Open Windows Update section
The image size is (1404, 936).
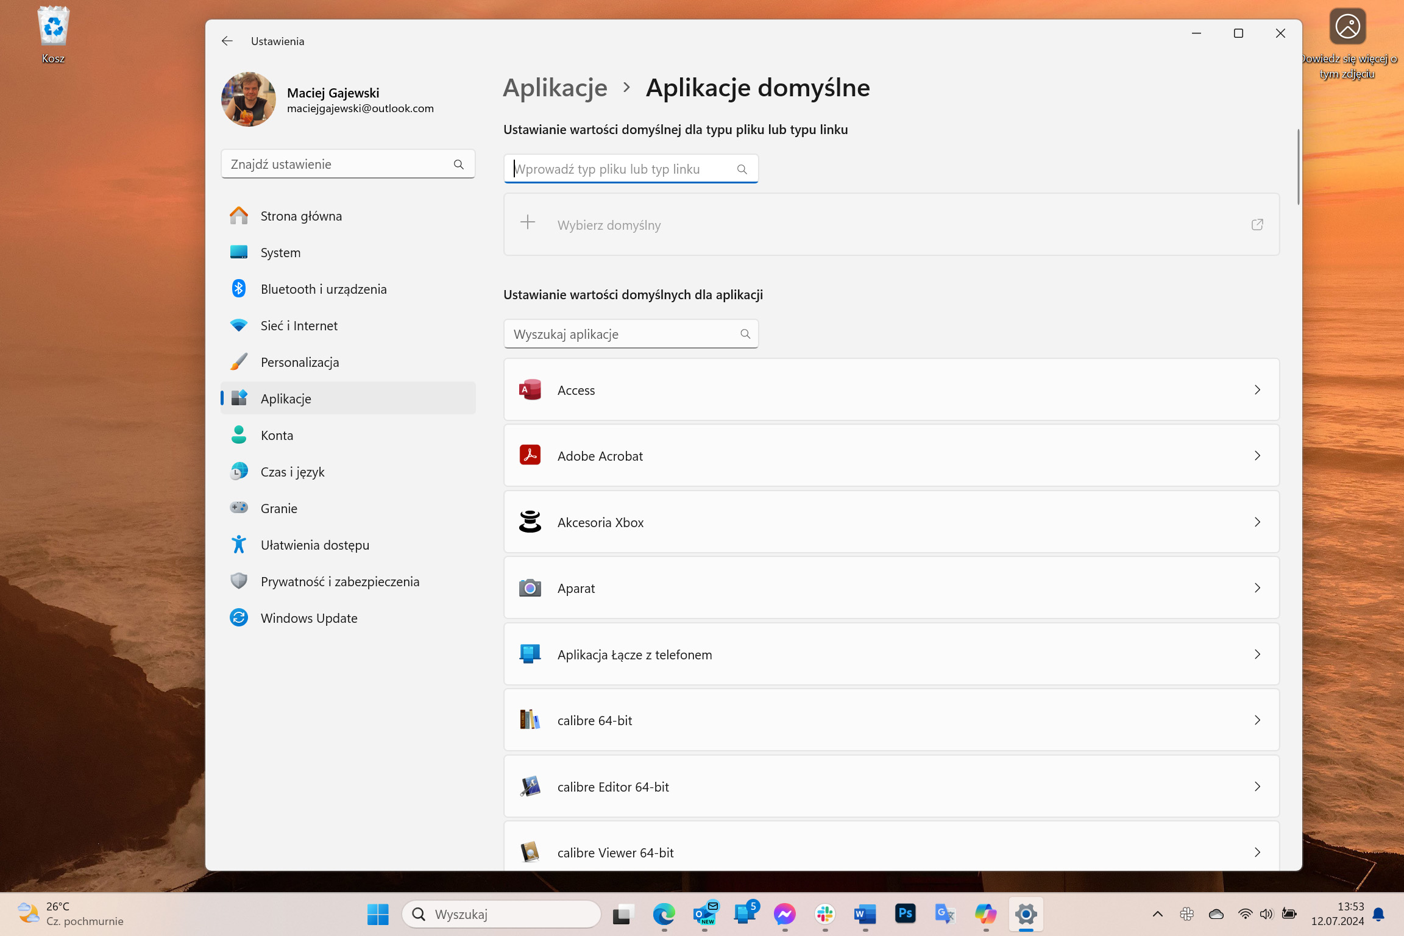(x=348, y=618)
